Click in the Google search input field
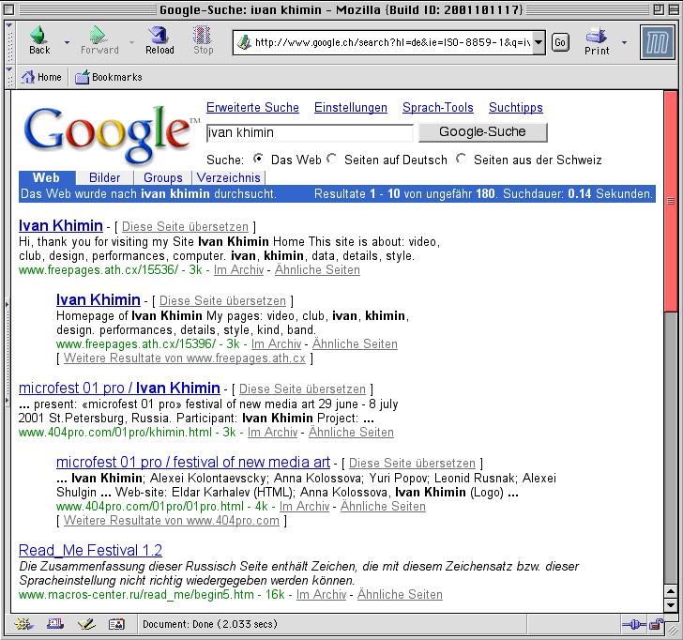Viewport: 683px width, 640px height. [x=310, y=133]
